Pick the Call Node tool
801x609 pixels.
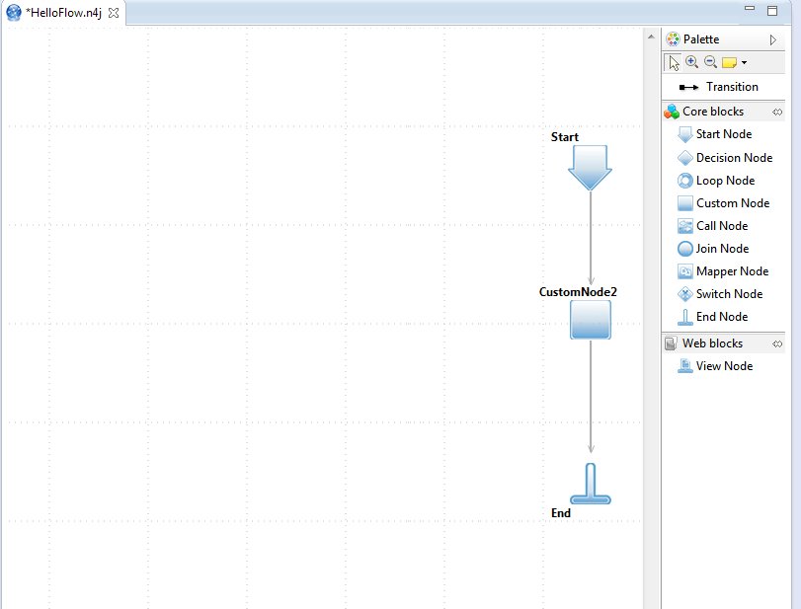coord(721,226)
